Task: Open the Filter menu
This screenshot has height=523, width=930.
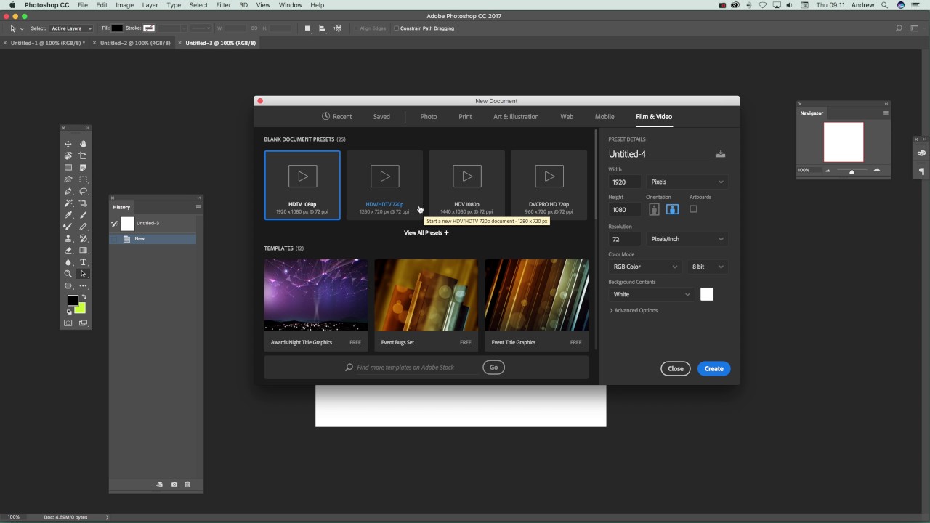Action: tap(224, 5)
